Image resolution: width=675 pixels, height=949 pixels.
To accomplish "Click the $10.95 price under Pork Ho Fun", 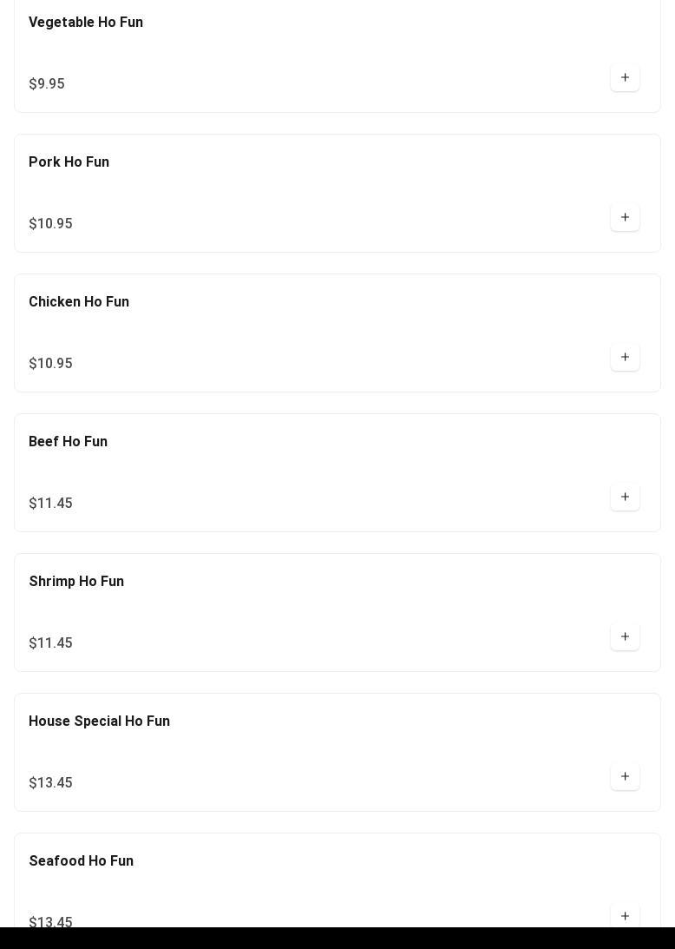I will [x=51, y=223].
